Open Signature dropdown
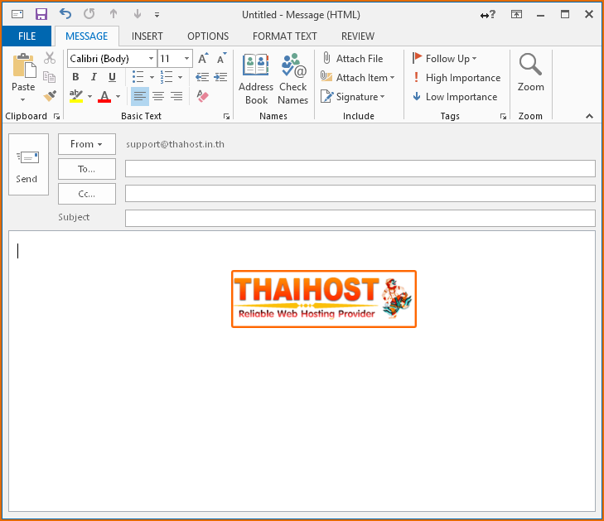The width and height of the screenshot is (604, 521). click(x=353, y=97)
